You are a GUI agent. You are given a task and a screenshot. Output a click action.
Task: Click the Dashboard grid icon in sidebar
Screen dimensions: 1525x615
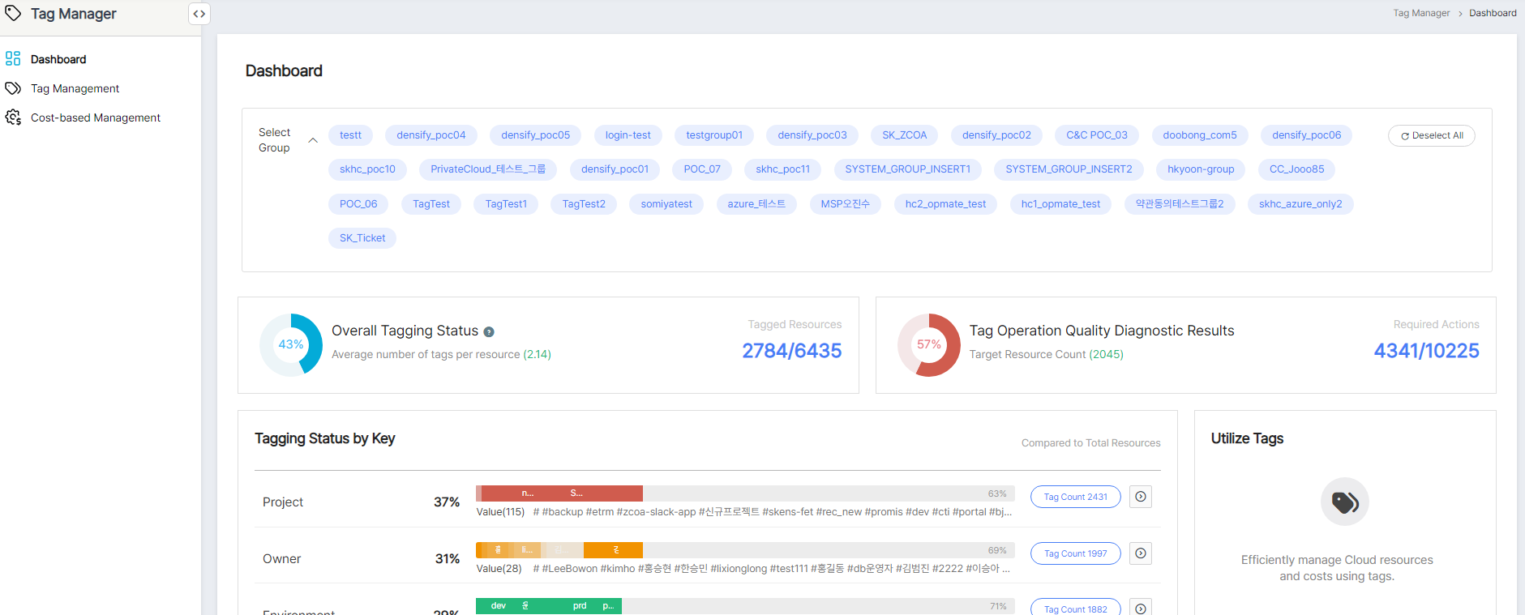point(13,58)
